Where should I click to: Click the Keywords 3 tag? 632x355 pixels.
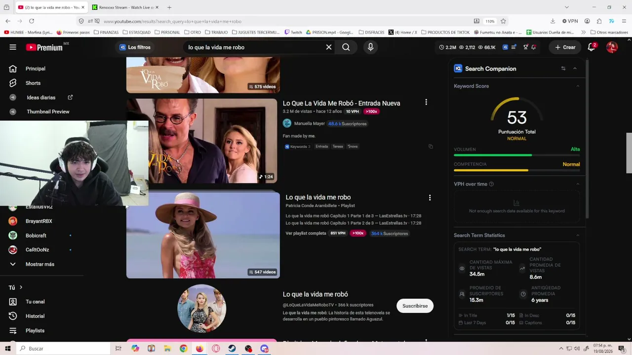[x=298, y=146]
